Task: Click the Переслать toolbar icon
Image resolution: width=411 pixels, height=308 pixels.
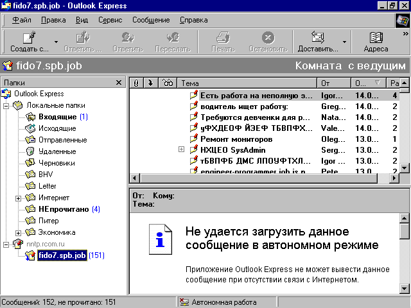Action: click(173, 38)
